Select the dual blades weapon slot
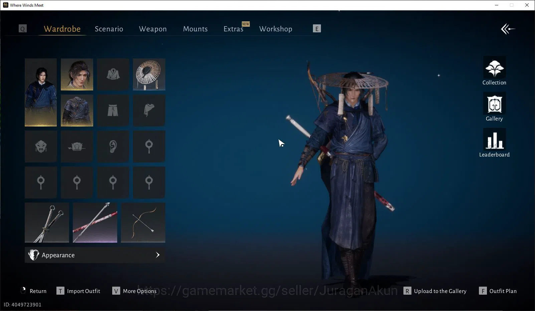Screen dimensions: 535x311 click(x=47, y=223)
